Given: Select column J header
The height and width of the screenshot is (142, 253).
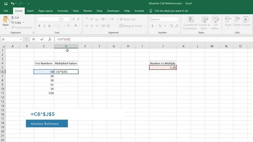Looking at the screenshot, I should 163,46.
